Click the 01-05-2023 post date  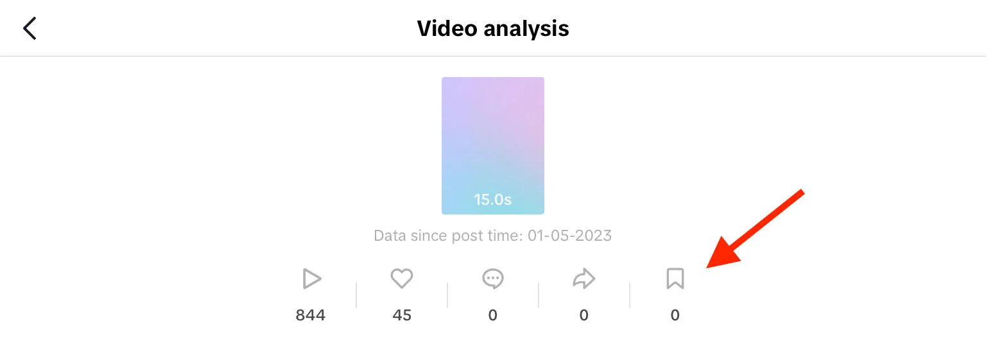570,236
